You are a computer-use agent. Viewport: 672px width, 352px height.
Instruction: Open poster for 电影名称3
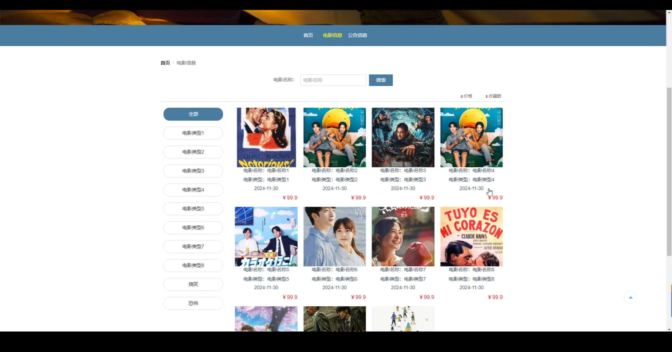(403, 137)
